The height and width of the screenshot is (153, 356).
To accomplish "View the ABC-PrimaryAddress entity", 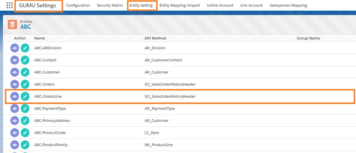I will pos(15,121).
